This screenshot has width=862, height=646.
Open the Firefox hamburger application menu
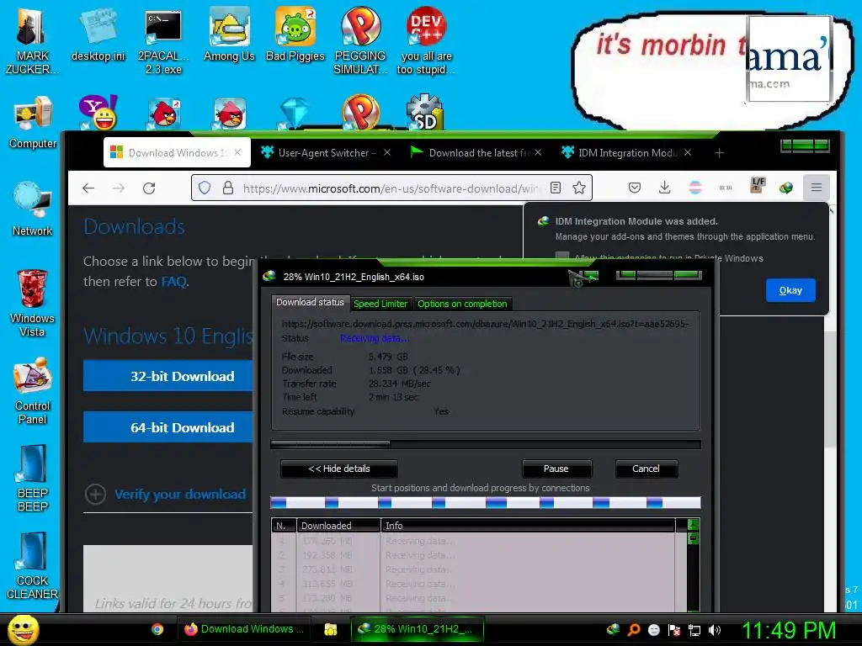817,188
